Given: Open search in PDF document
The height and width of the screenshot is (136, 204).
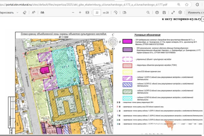Looking at the screenshot, I should click(x=148, y=13).
